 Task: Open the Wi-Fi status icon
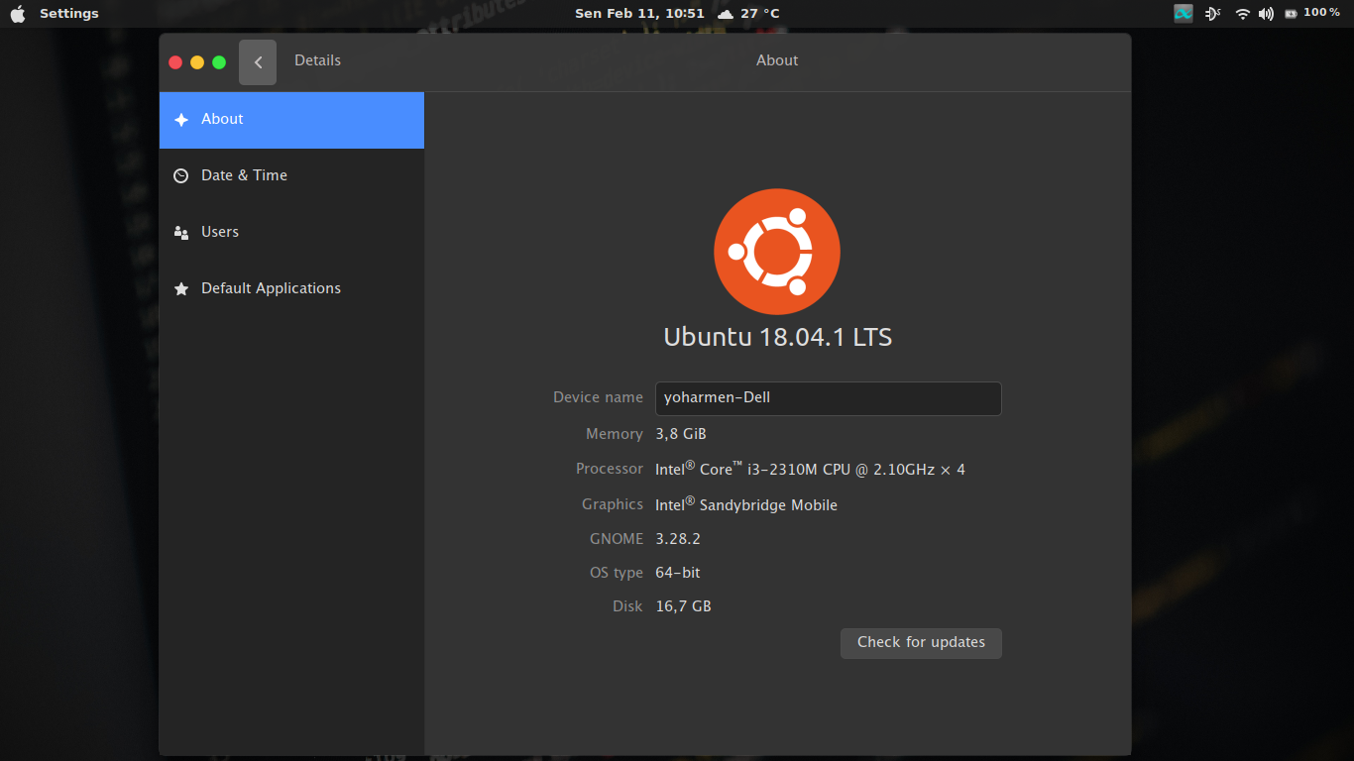pyautogui.click(x=1242, y=14)
